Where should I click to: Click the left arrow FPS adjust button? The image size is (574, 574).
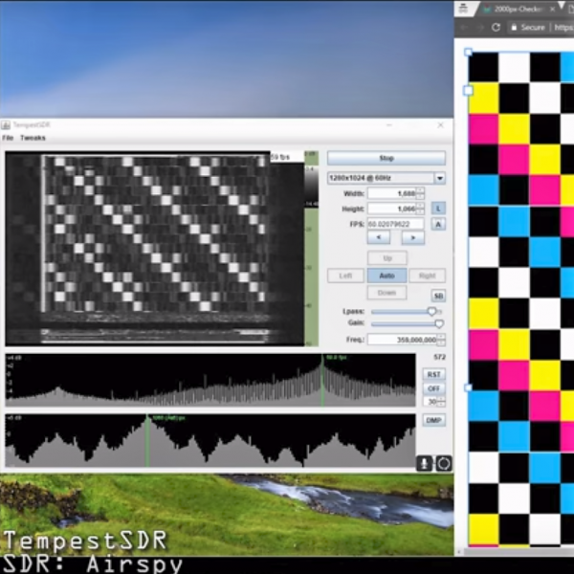coord(379,237)
